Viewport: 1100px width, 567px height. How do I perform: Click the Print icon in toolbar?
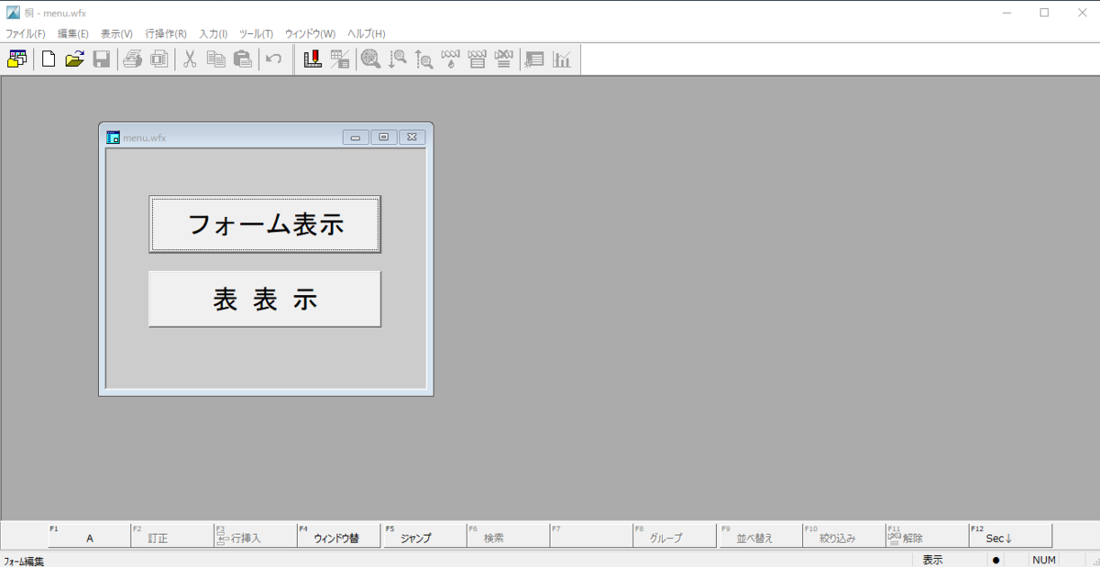click(x=132, y=60)
